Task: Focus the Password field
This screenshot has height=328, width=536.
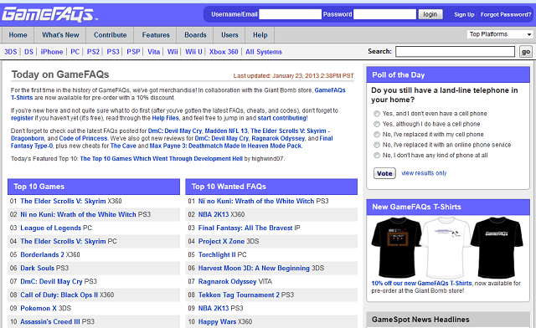Action: 384,14
